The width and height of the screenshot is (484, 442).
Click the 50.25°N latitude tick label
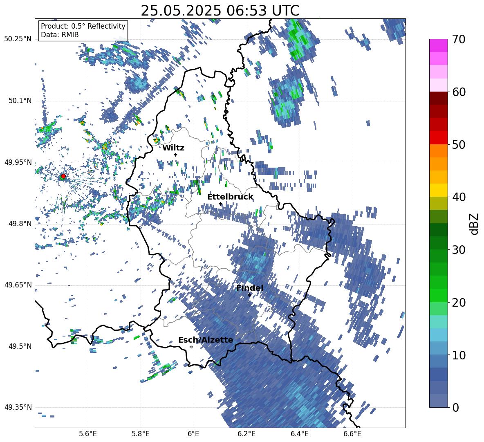[18, 39]
